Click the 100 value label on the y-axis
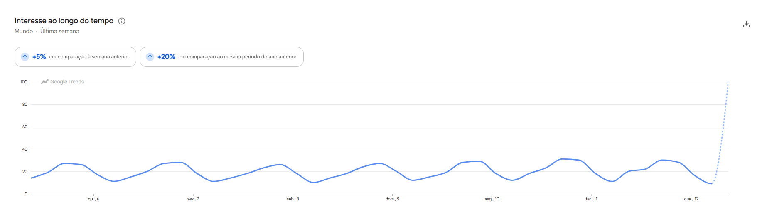Screen dimensions: 767x219 pos(24,82)
